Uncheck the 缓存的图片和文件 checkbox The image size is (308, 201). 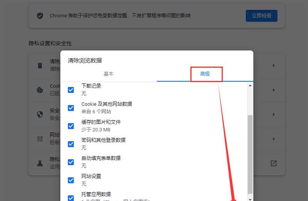pyautogui.click(x=71, y=126)
